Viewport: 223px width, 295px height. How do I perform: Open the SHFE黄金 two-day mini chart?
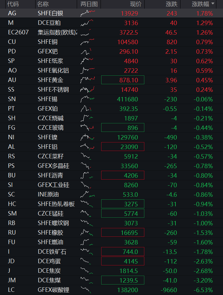(x=88, y=80)
